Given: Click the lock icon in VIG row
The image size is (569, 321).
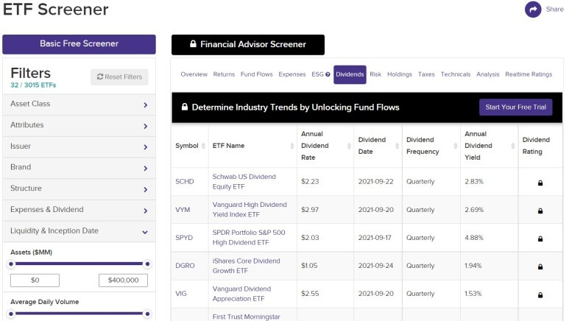Looking at the screenshot, I should (540, 294).
